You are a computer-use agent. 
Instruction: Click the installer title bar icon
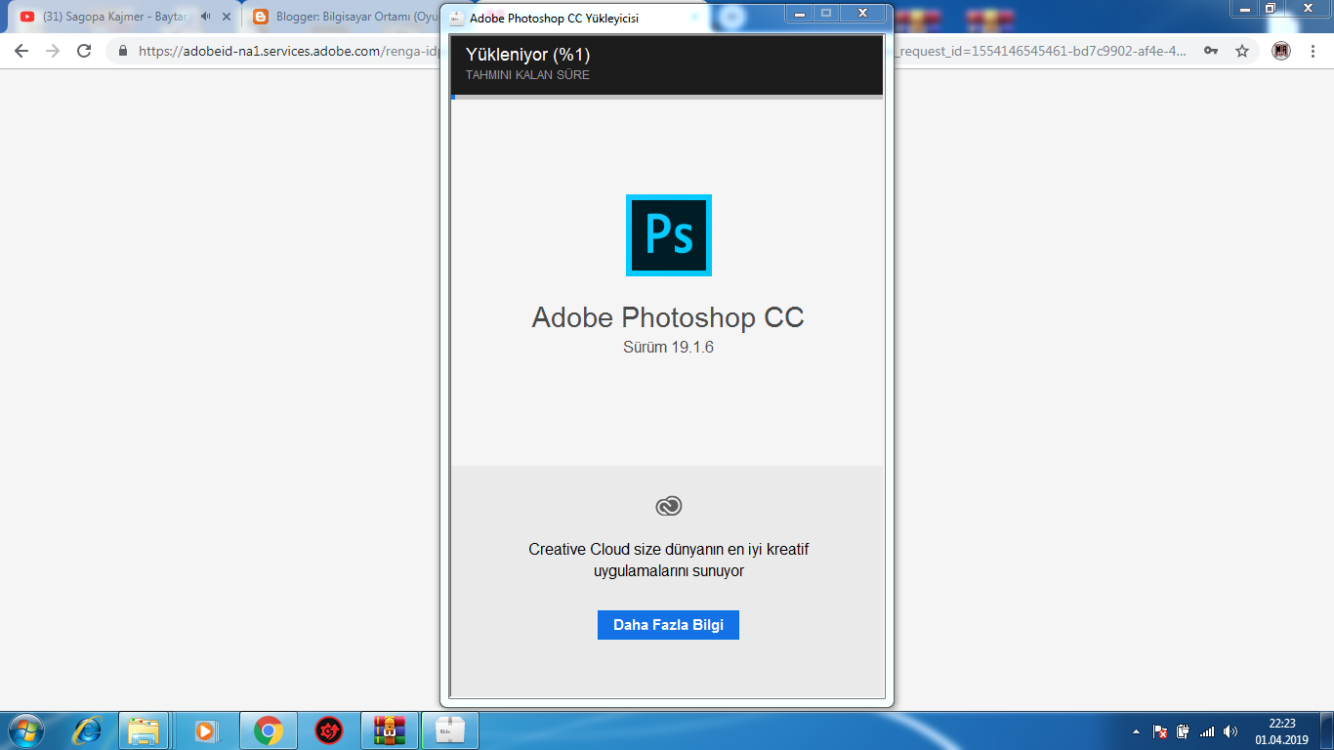(x=456, y=19)
